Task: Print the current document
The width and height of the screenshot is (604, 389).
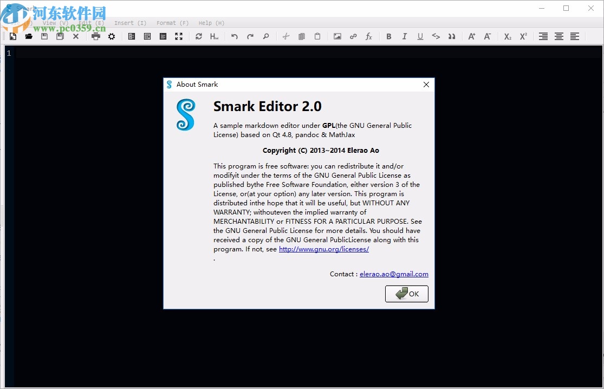Action: coord(95,36)
